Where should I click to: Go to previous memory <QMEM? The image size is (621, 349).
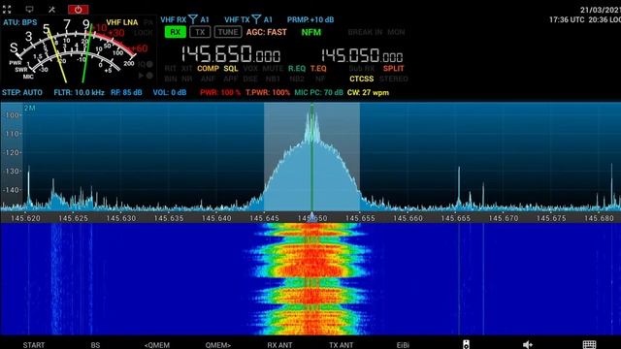[x=157, y=345]
